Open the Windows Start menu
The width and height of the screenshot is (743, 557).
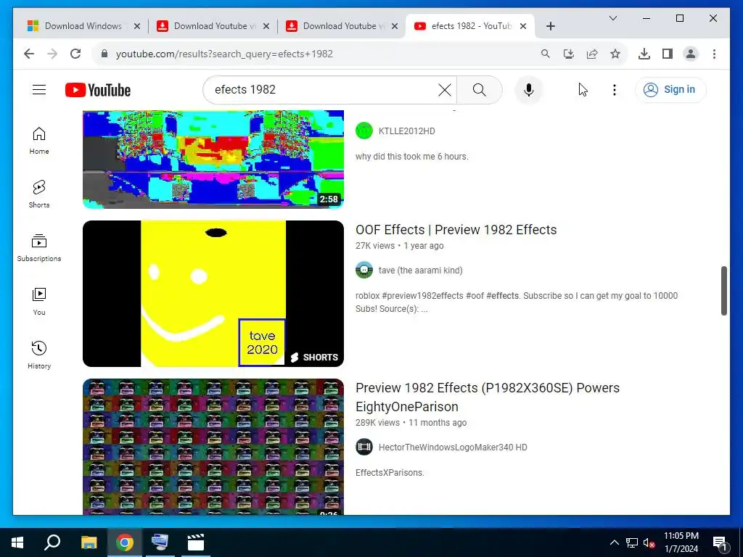pos(17,542)
